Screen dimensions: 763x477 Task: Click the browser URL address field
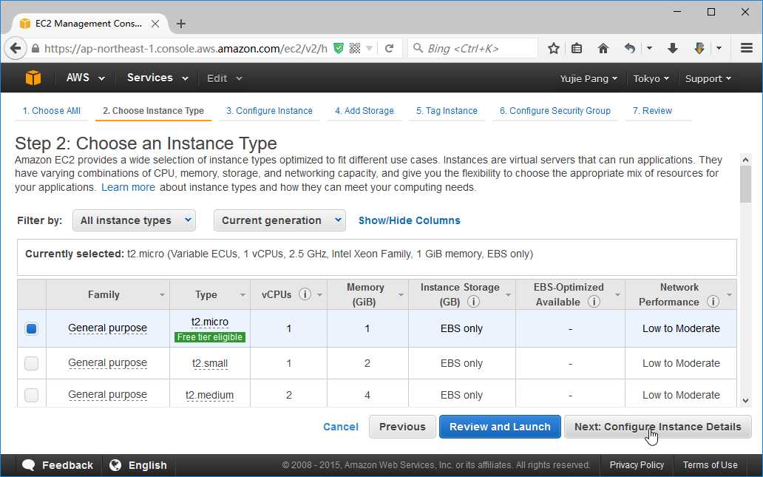[x=186, y=49]
